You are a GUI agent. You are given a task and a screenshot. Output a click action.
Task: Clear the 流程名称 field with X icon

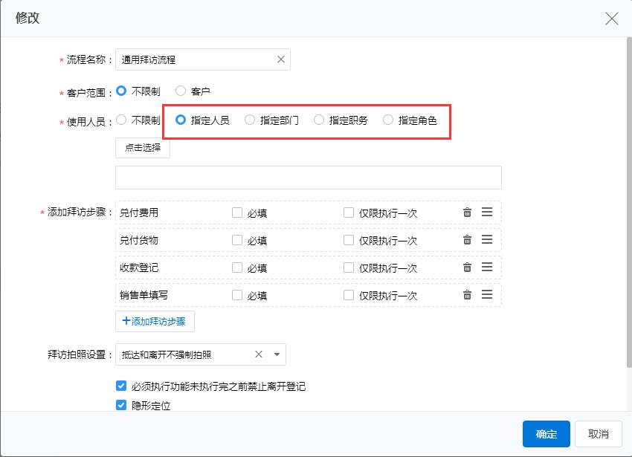coord(281,59)
